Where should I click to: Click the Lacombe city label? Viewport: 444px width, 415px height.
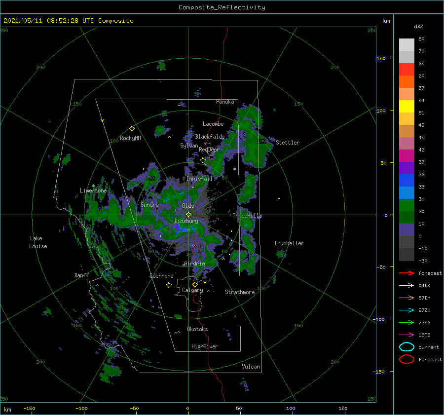pyautogui.click(x=213, y=124)
